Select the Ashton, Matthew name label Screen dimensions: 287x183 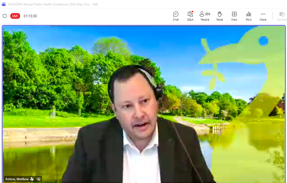click(x=17, y=179)
